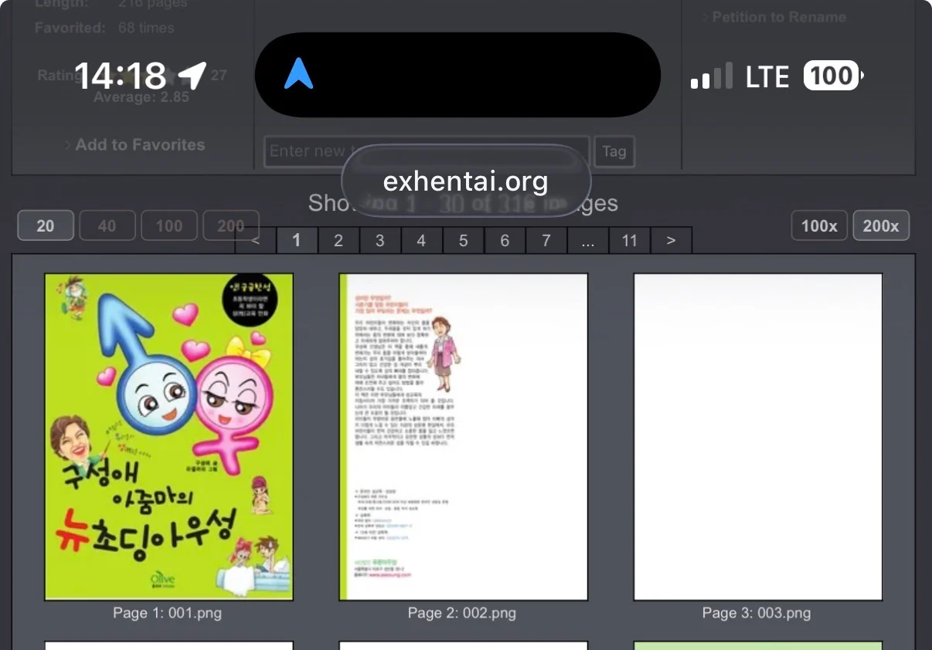Viewport: 932px width, 650px height.
Task: Click the "Average: 2.85" rating text
Action: [141, 97]
